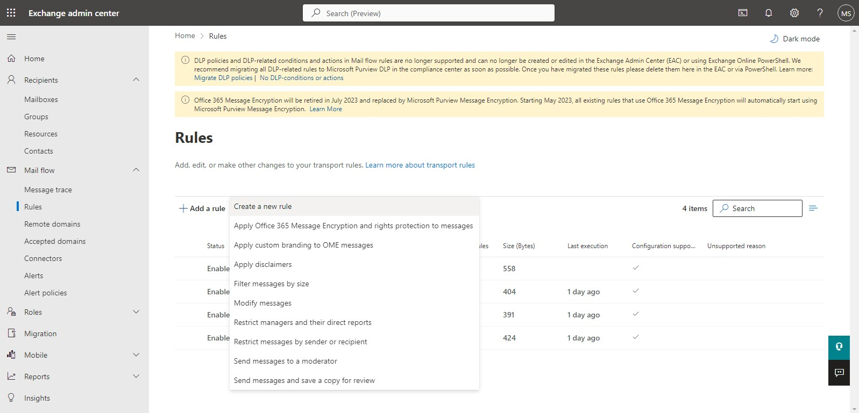Expand the Roles section chevron
Image resolution: width=859 pixels, height=413 pixels.
pyautogui.click(x=136, y=311)
